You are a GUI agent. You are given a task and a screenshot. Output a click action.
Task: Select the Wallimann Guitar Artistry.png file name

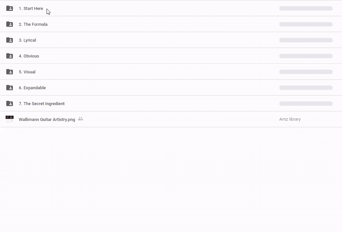tap(47, 120)
